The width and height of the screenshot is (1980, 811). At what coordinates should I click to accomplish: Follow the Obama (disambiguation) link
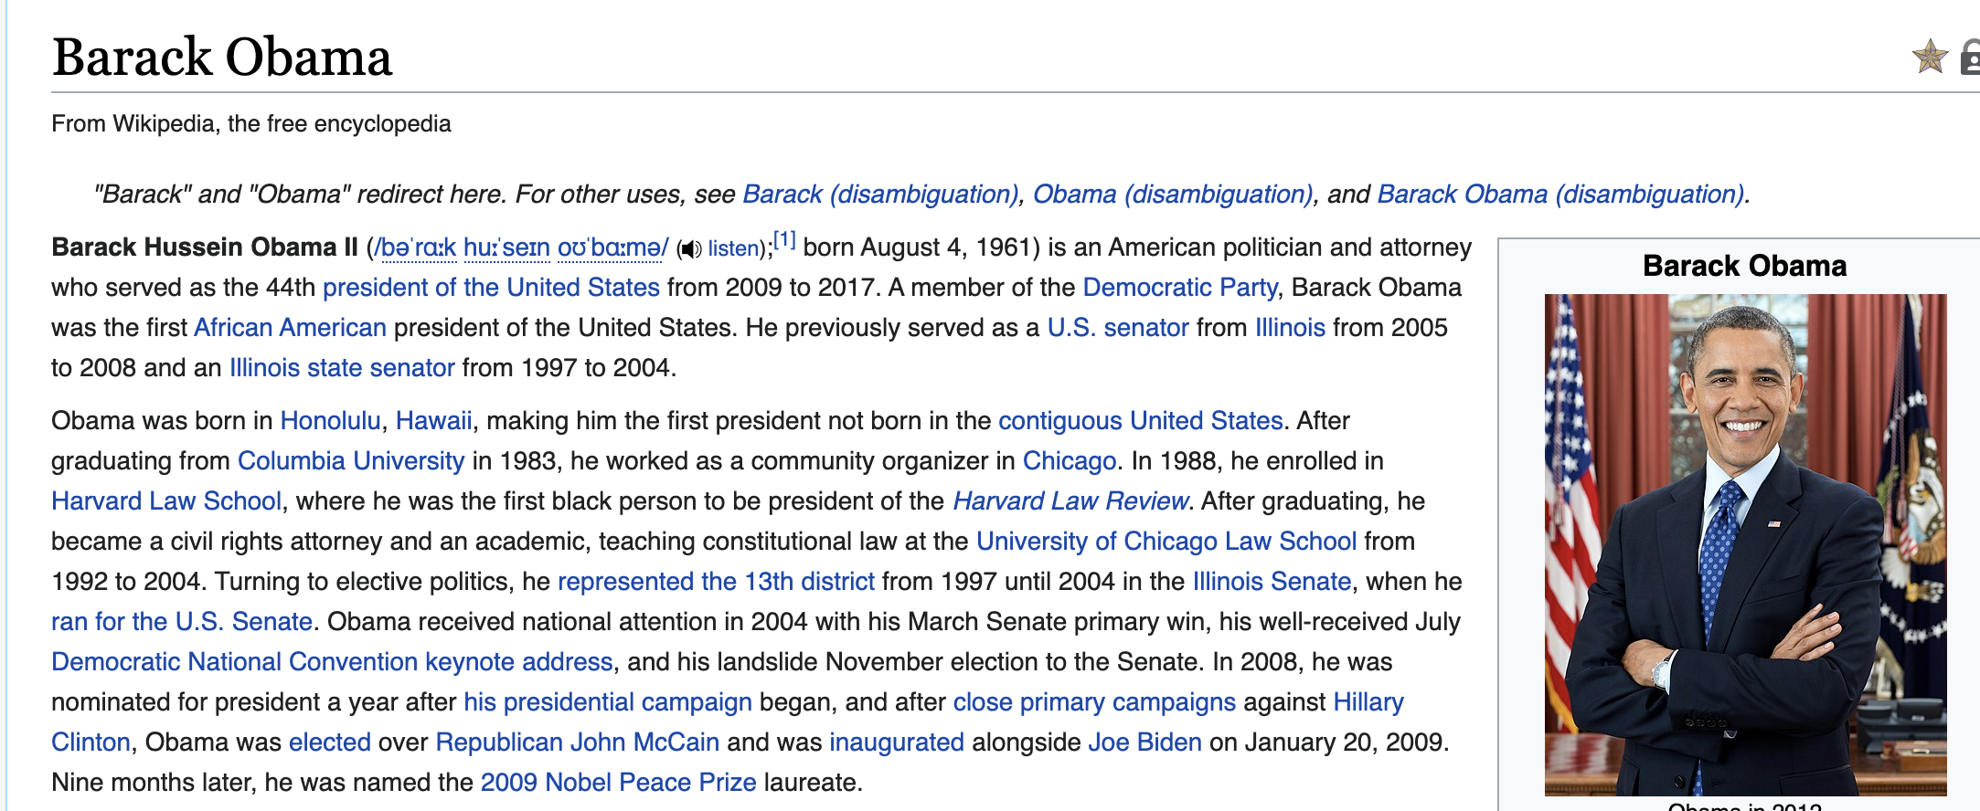pyautogui.click(x=1173, y=195)
